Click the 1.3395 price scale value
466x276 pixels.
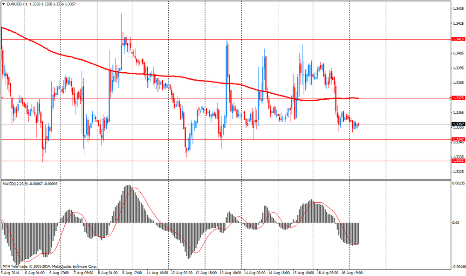click(x=458, y=68)
